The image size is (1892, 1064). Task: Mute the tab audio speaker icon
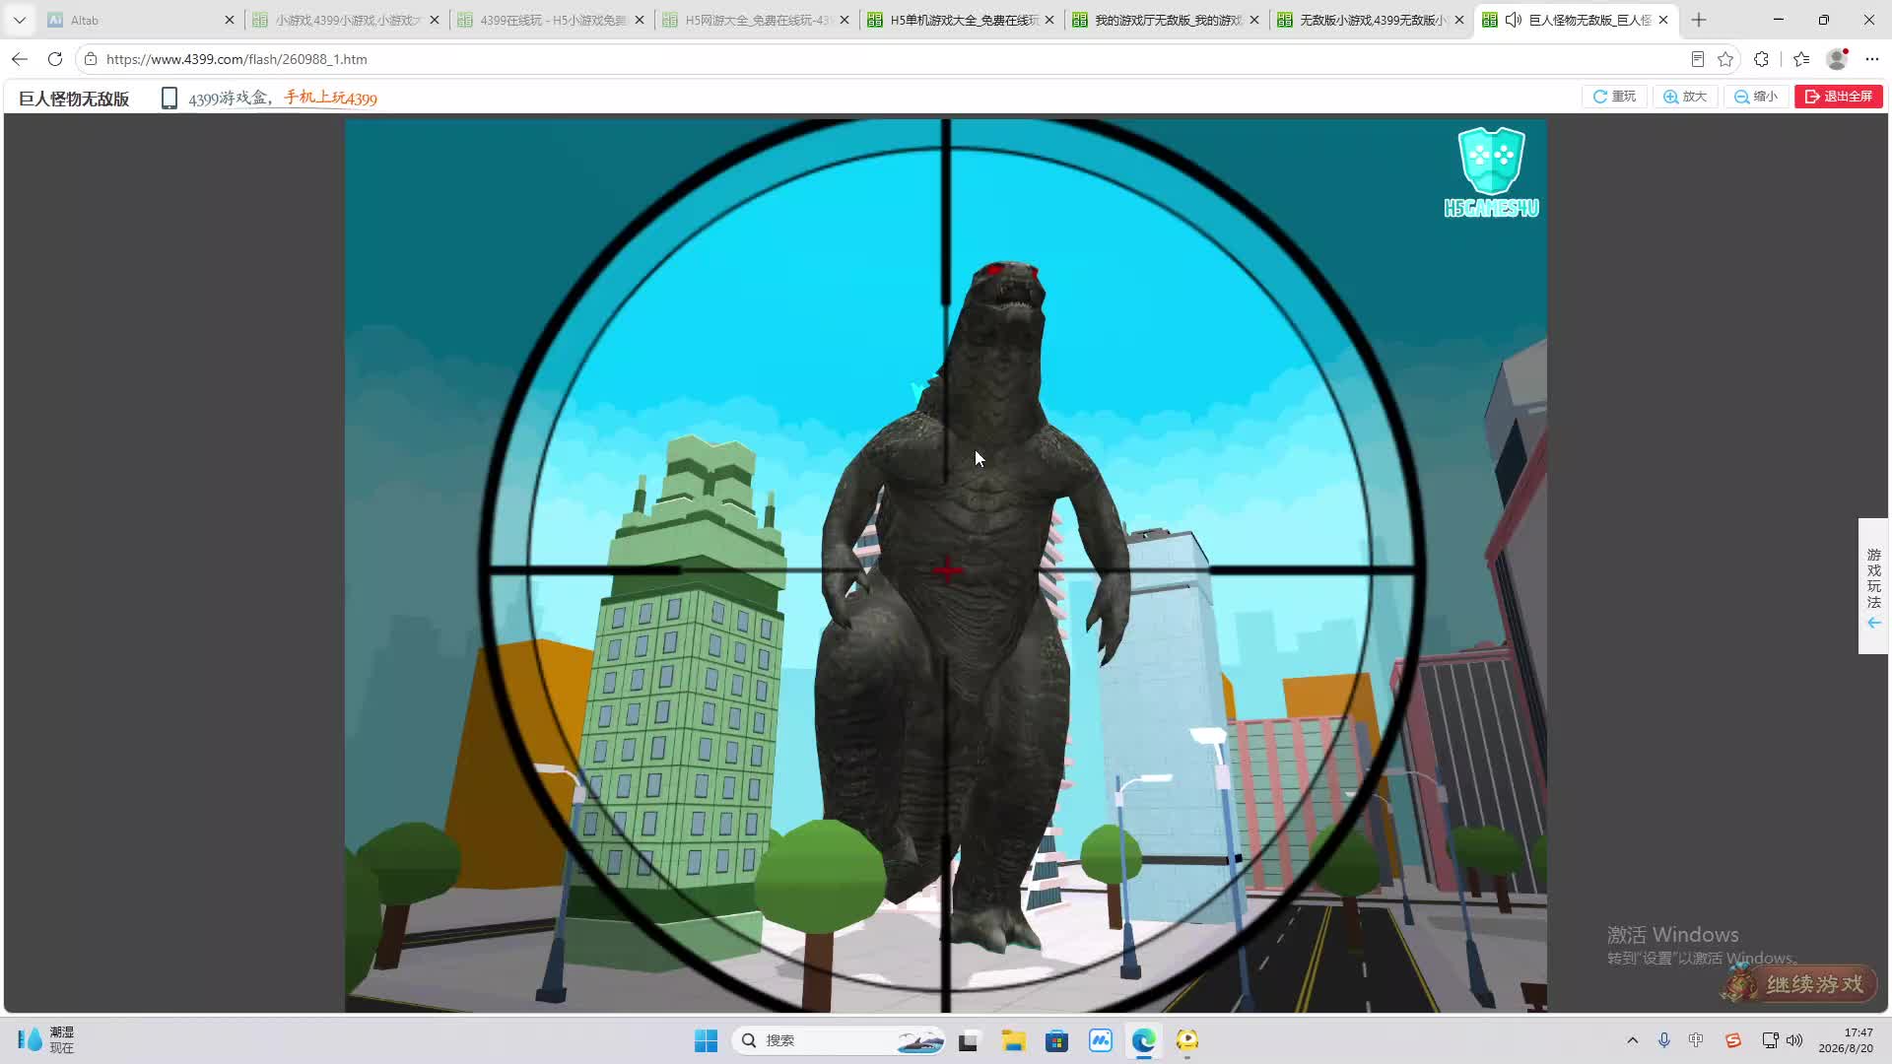[x=1514, y=20]
